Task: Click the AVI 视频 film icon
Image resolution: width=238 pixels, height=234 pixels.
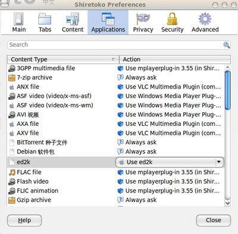Action: coord(12,115)
